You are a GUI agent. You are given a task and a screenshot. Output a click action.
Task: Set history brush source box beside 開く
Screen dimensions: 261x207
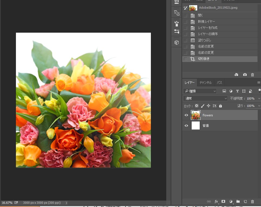(x=185, y=15)
